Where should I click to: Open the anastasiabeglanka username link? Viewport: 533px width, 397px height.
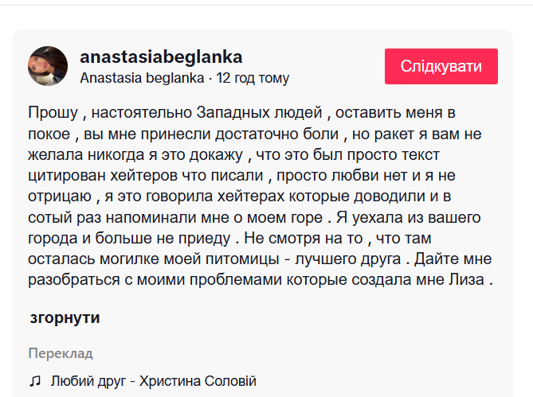(x=161, y=57)
